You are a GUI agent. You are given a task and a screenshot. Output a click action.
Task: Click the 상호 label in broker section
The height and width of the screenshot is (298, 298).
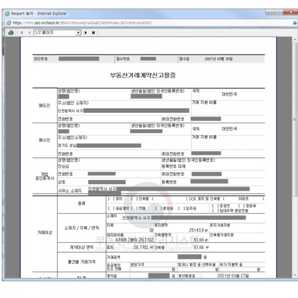pos(62,182)
